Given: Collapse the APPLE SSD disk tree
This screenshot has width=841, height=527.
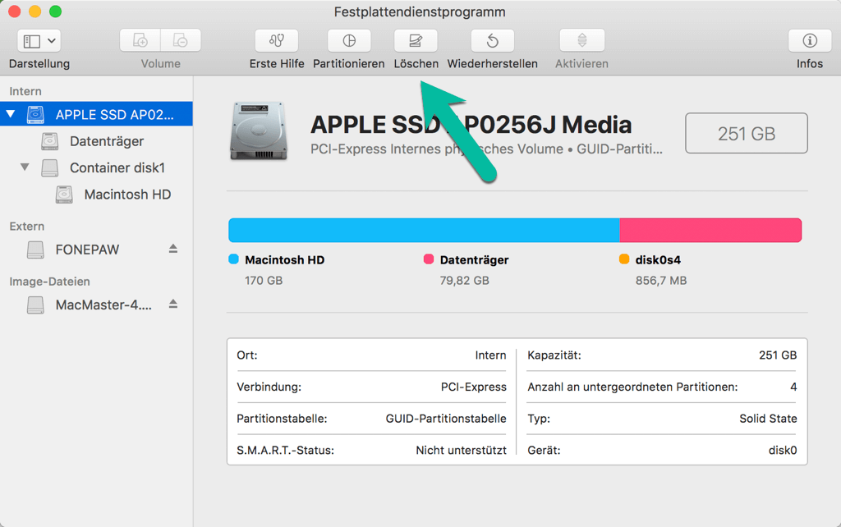Looking at the screenshot, I should [x=11, y=113].
